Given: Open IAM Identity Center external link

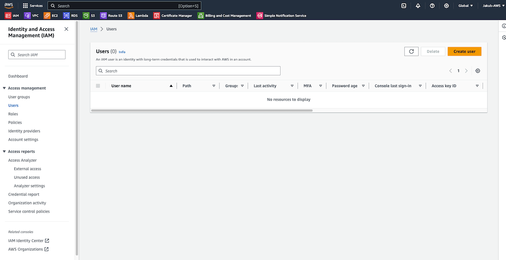Looking at the screenshot, I should coord(29,241).
